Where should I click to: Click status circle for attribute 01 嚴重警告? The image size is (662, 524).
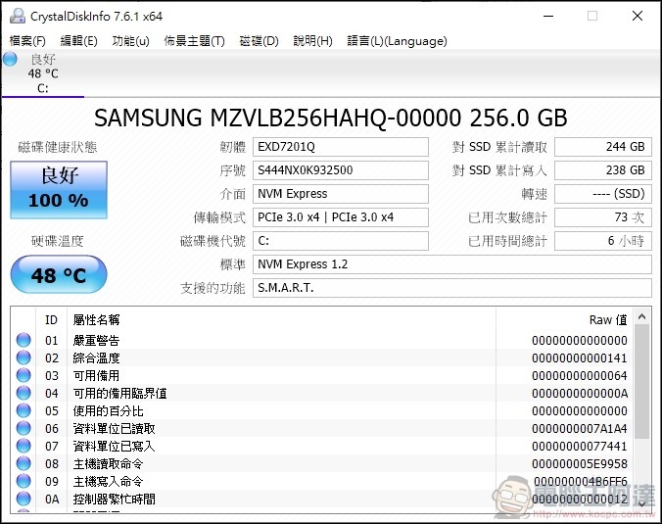click(x=24, y=340)
